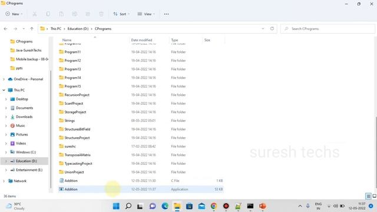The height and width of the screenshot is (212, 377).
Task: Go forward with the Forward arrow
Action: tap(15, 29)
